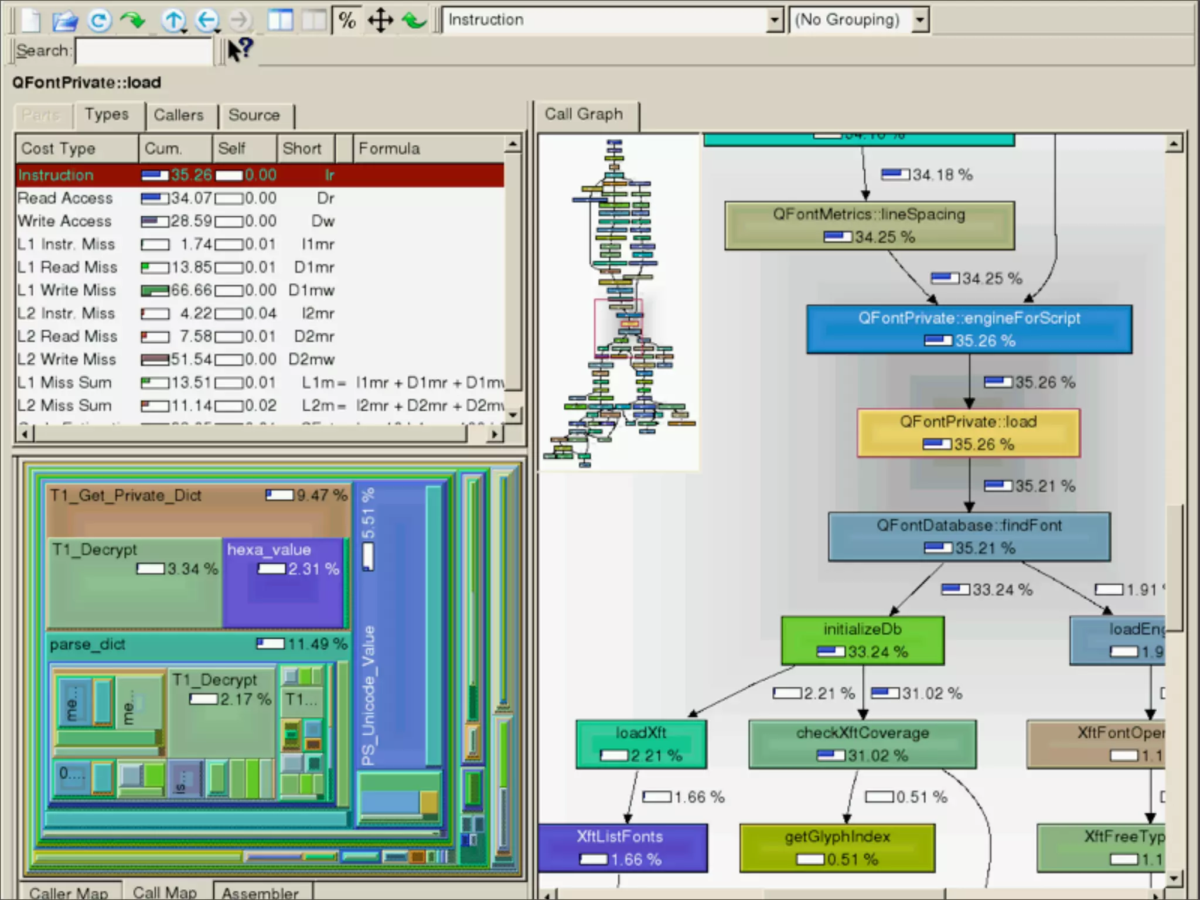Click the New document icon
The image size is (1200, 900).
pyautogui.click(x=31, y=21)
